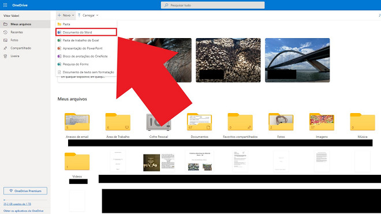Viewport: 381px width, 214px height.
Task: Open Recentes in the sidebar
Action: click(25, 32)
